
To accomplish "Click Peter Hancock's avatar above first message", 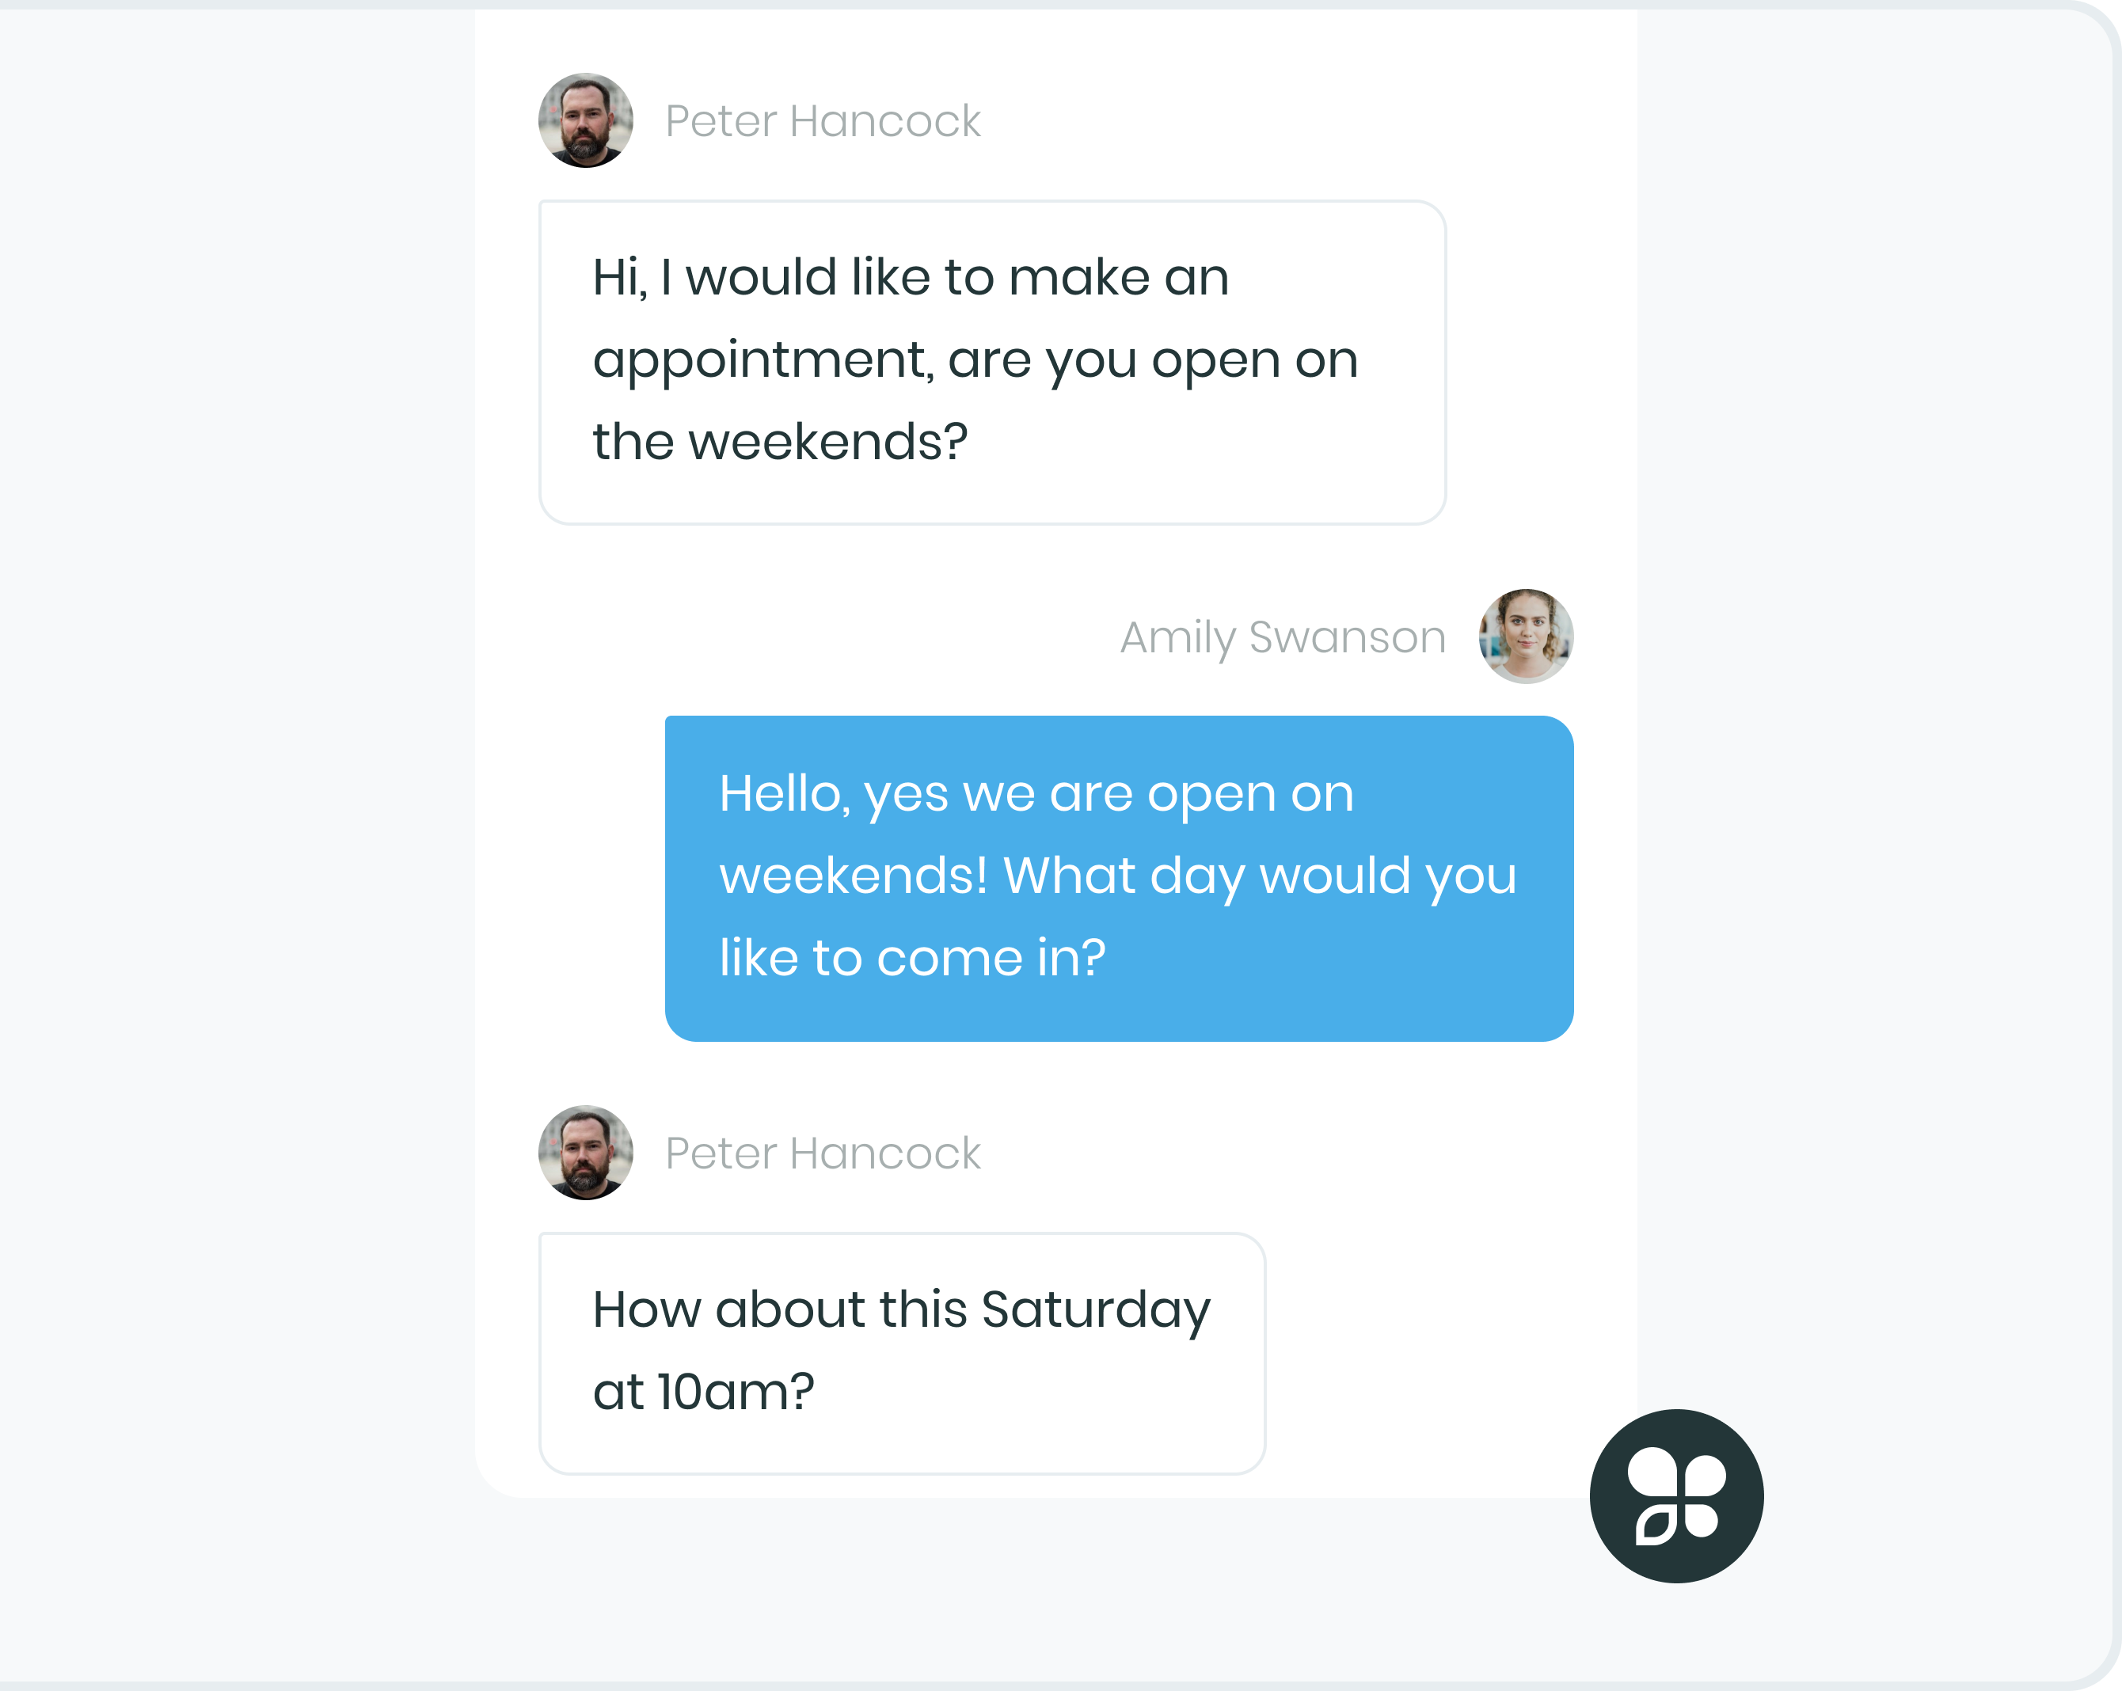I will (x=586, y=120).
